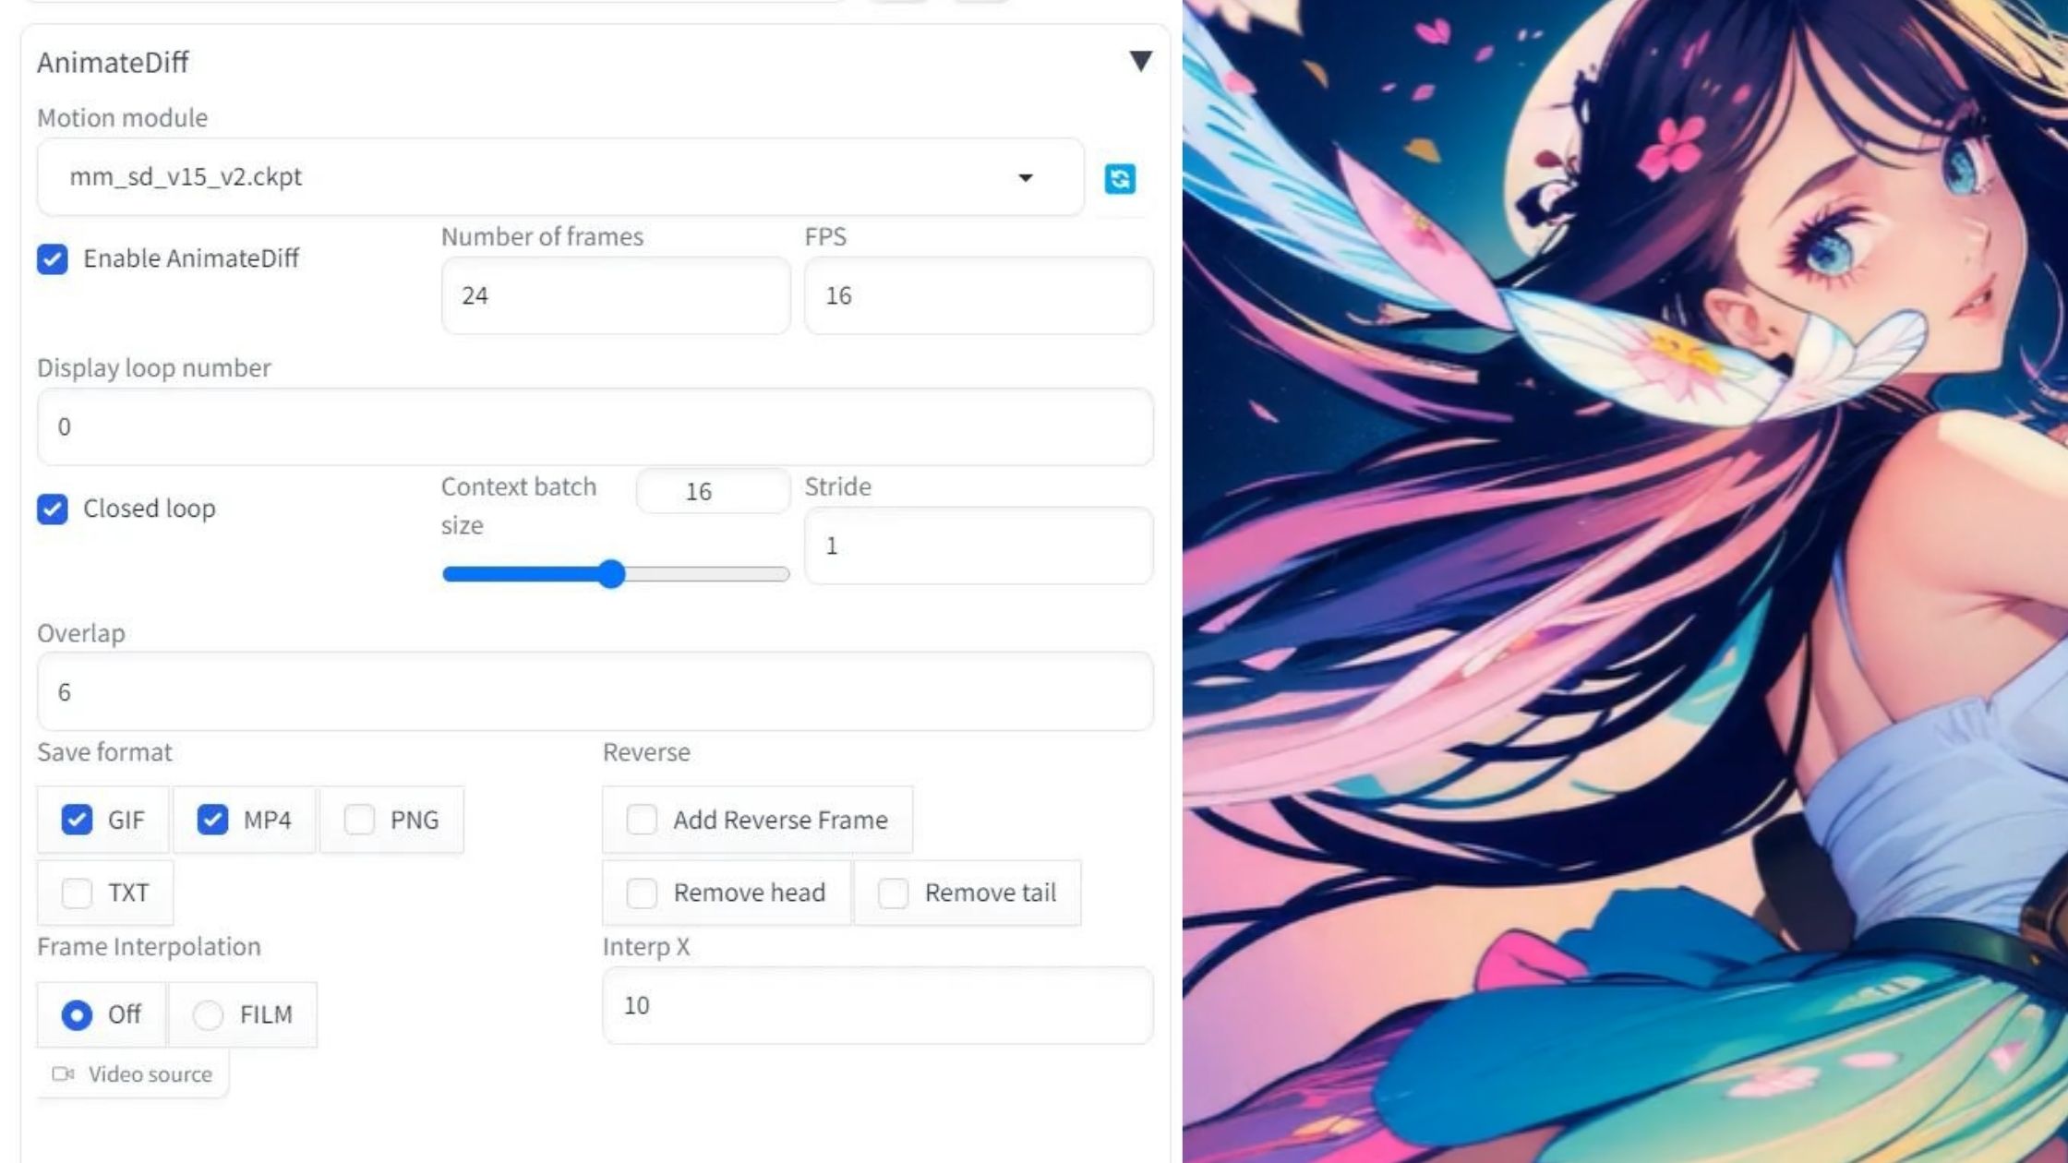Select Off for frame interpolation
The width and height of the screenshot is (2068, 1163).
point(77,1014)
